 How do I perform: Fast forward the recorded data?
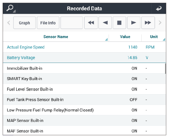pyautogui.click(x=148, y=23)
